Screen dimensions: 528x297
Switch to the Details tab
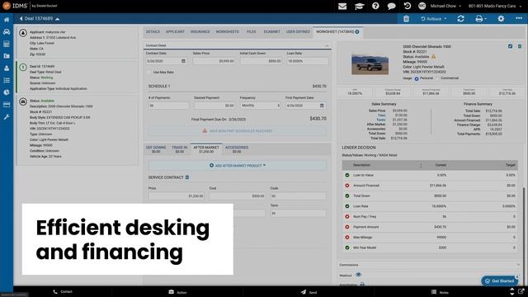tap(153, 31)
